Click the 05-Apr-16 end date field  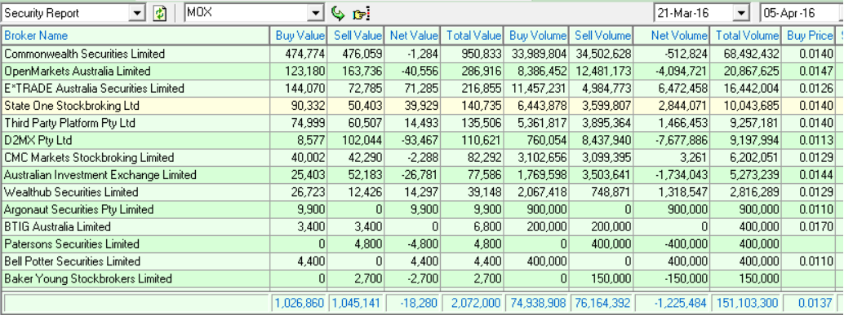point(801,13)
